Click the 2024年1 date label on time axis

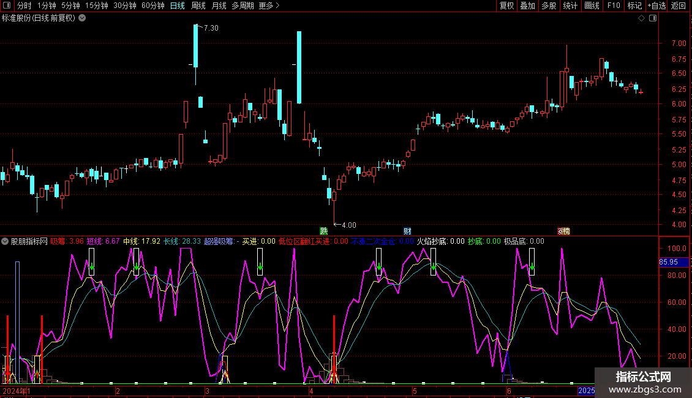[17, 391]
